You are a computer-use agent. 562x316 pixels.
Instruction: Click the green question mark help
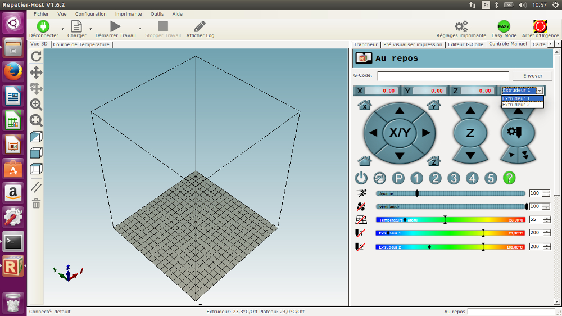(x=509, y=178)
